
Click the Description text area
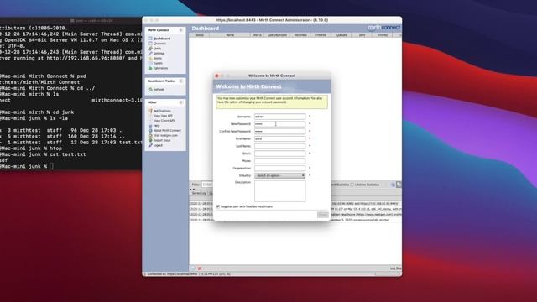pyautogui.click(x=279, y=191)
